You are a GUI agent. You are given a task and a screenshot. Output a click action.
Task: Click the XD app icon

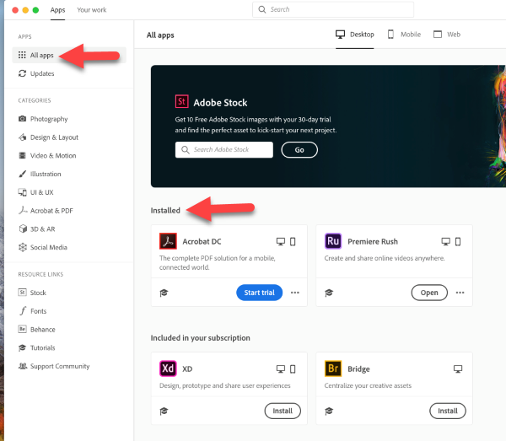click(168, 368)
